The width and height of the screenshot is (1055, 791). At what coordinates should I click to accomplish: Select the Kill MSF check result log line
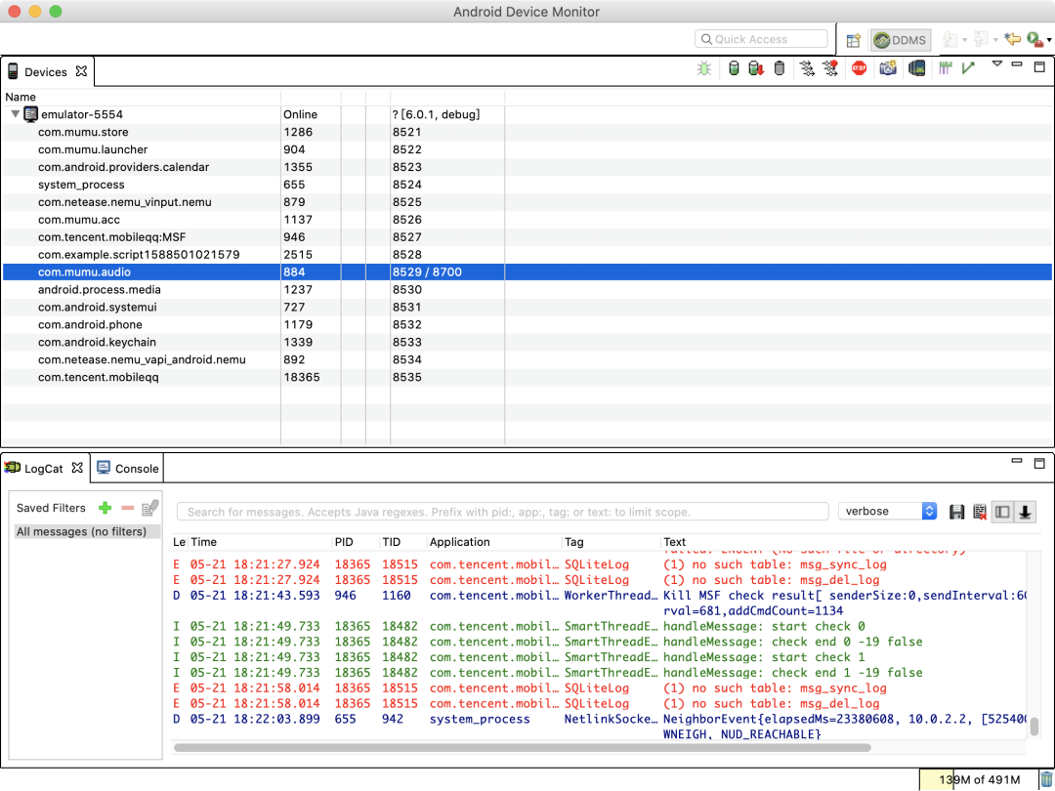point(599,603)
